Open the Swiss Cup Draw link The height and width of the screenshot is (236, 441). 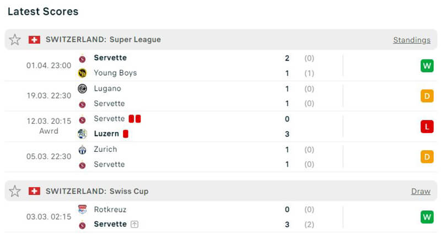click(x=421, y=191)
